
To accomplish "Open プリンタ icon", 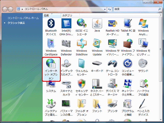I will (112, 106).
